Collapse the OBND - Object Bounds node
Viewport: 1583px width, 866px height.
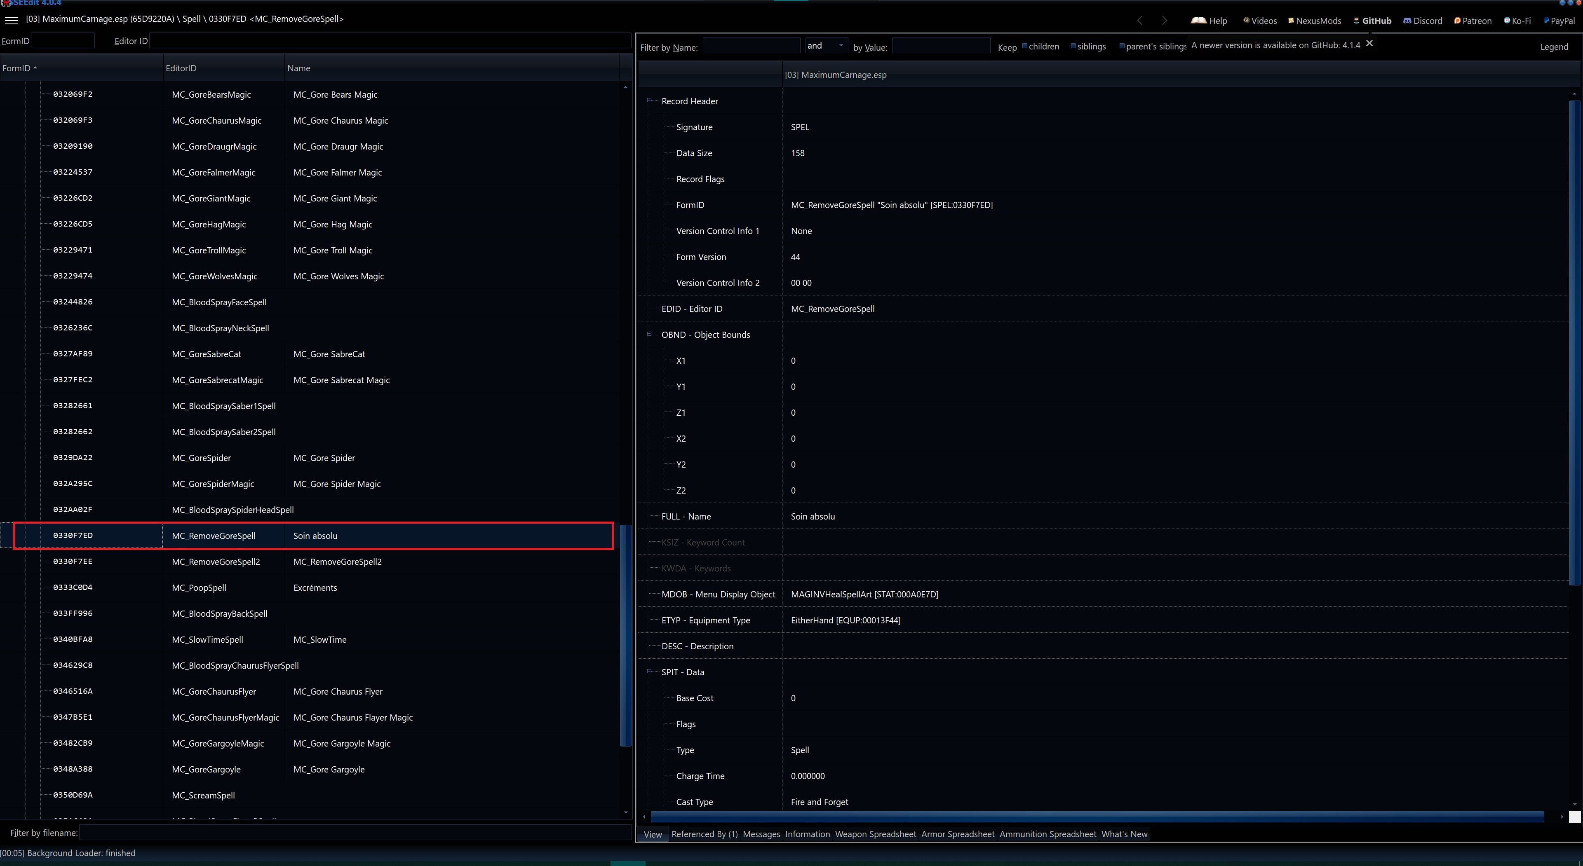(x=649, y=334)
